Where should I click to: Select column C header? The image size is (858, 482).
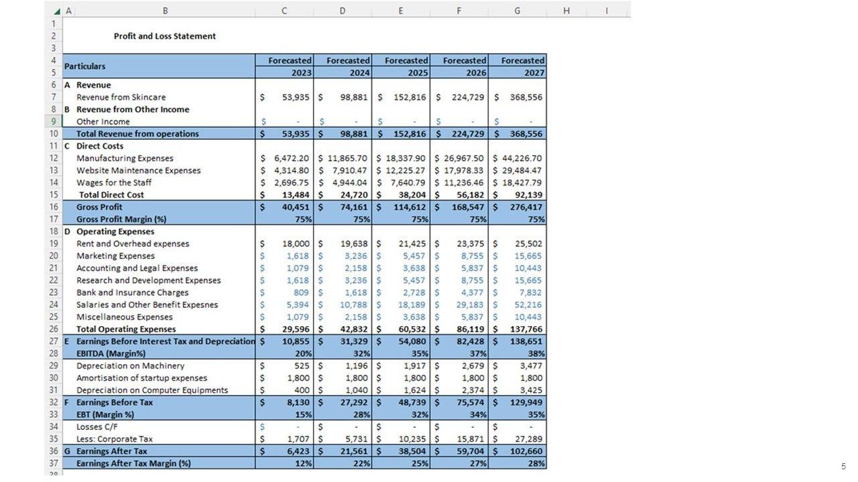285,11
